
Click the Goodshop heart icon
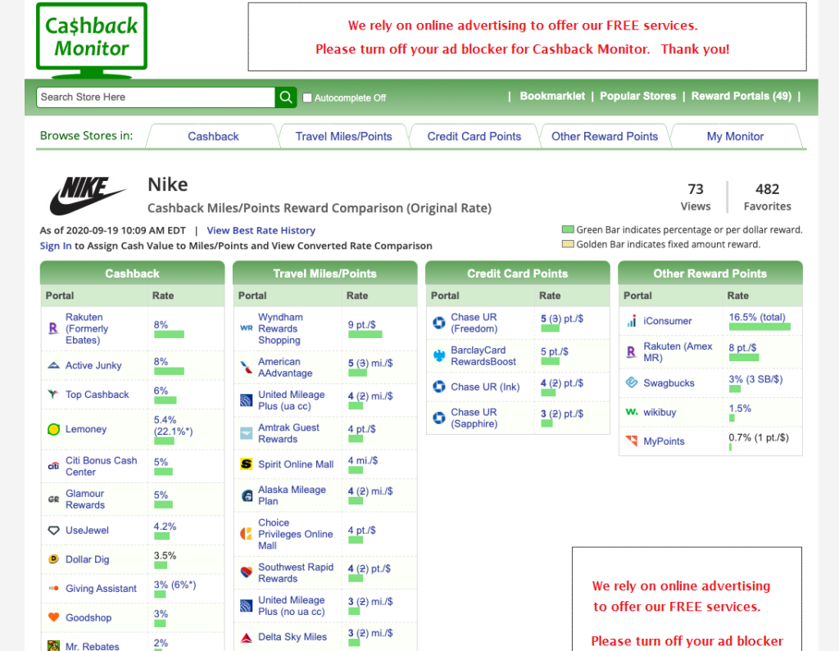[53, 617]
